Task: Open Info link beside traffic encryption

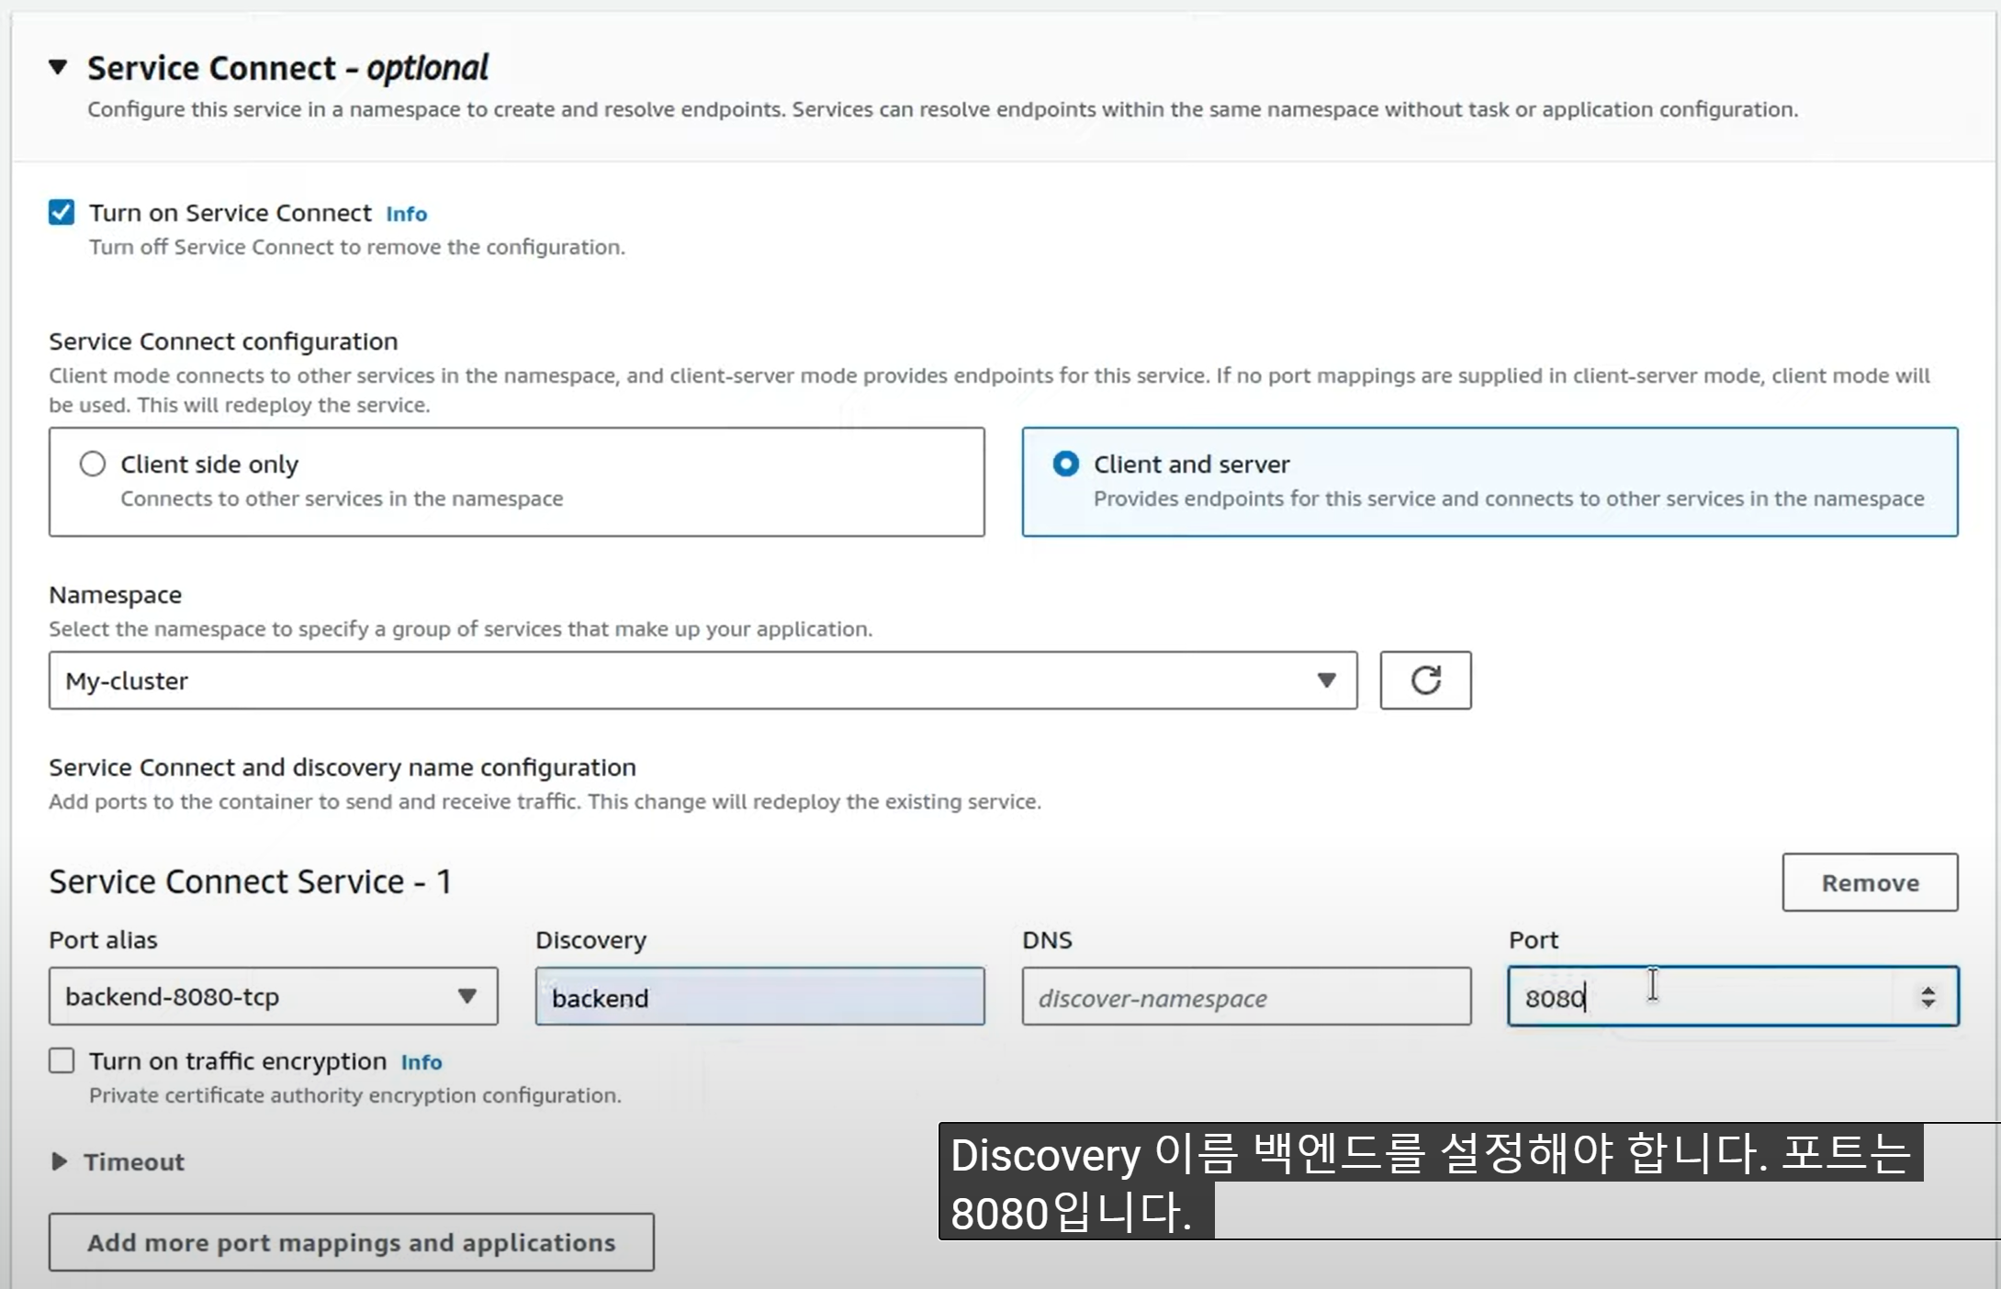Action: click(422, 1062)
